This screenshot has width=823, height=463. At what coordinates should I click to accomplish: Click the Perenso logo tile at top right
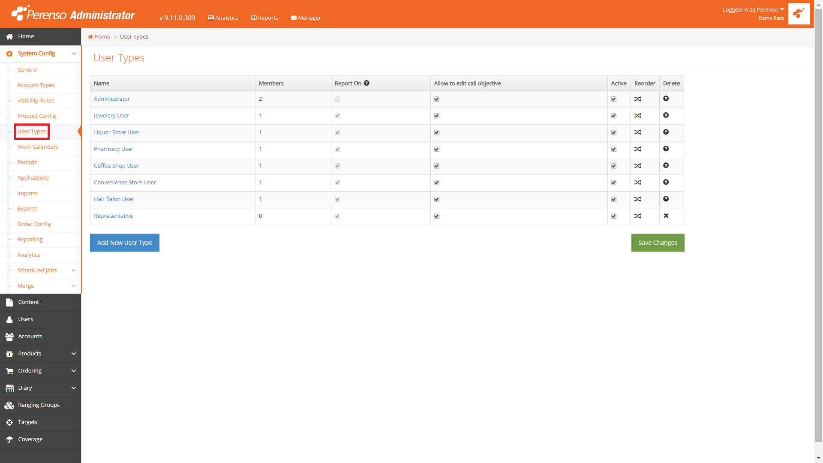click(799, 14)
